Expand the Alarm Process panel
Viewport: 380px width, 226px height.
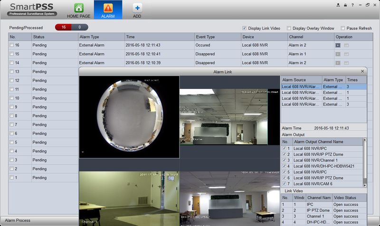coord(18,220)
